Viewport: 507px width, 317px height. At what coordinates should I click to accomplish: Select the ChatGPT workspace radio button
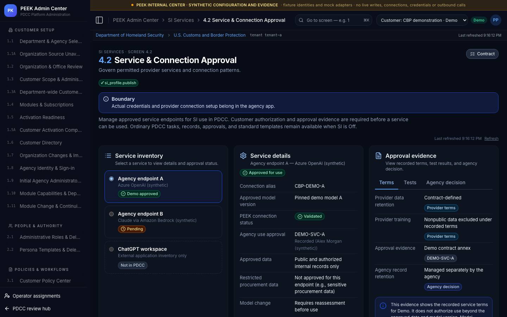[x=112, y=249]
